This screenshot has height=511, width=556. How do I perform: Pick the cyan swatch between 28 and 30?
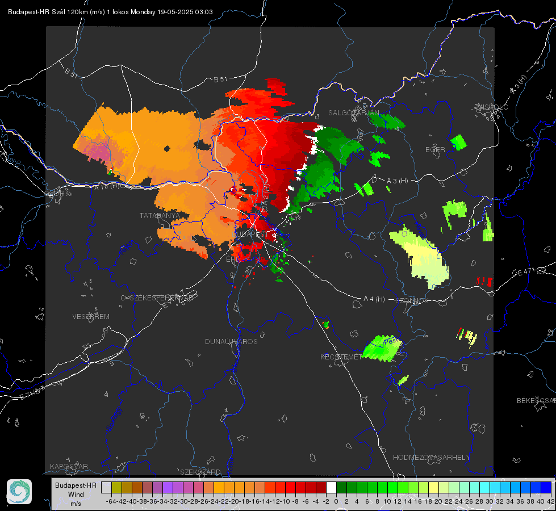(485, 487)
